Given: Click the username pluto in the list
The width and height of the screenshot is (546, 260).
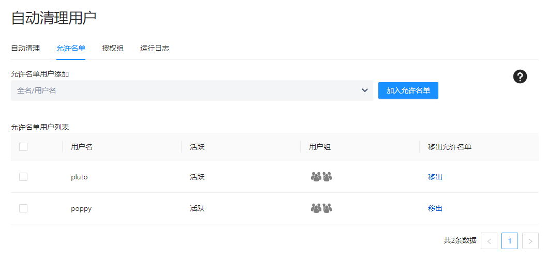Looking at the screenshot, I should (x=79, y=177).
